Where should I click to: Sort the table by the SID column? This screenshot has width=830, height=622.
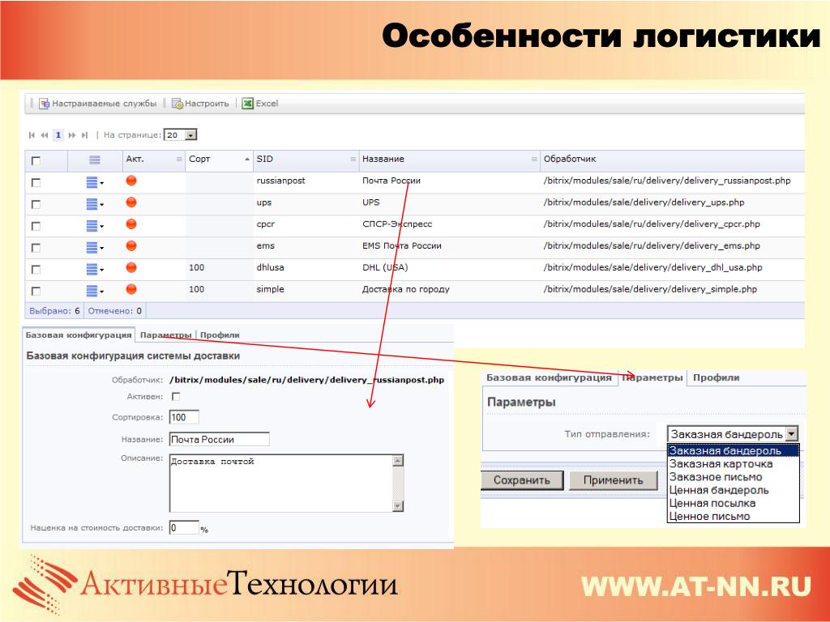point(306,160)
